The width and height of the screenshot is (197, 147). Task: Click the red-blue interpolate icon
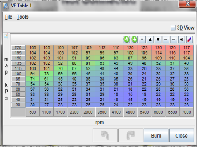(190, 40)
